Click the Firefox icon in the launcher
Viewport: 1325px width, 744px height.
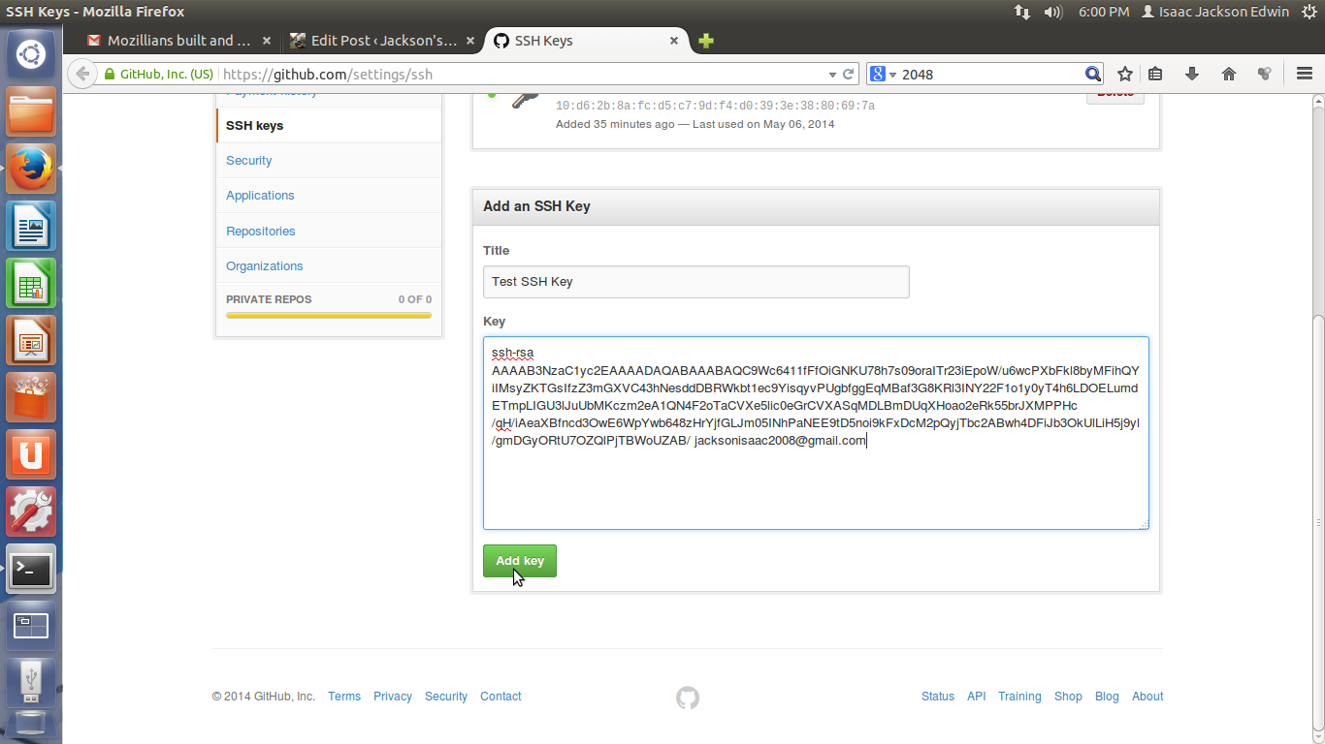coord(31,169)
